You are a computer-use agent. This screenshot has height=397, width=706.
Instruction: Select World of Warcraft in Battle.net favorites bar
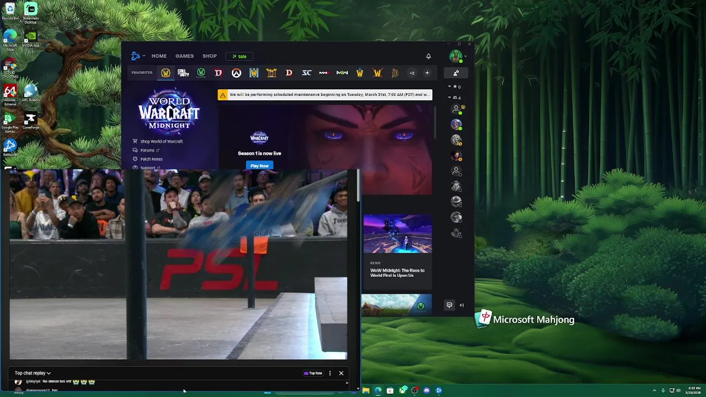click(165, 73)
